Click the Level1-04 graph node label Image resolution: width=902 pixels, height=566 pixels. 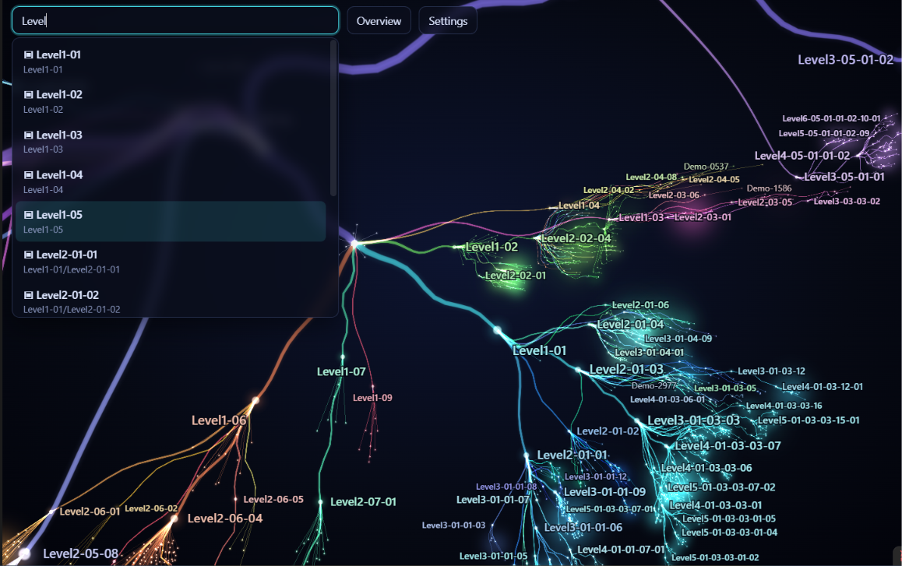coord(579,206)
